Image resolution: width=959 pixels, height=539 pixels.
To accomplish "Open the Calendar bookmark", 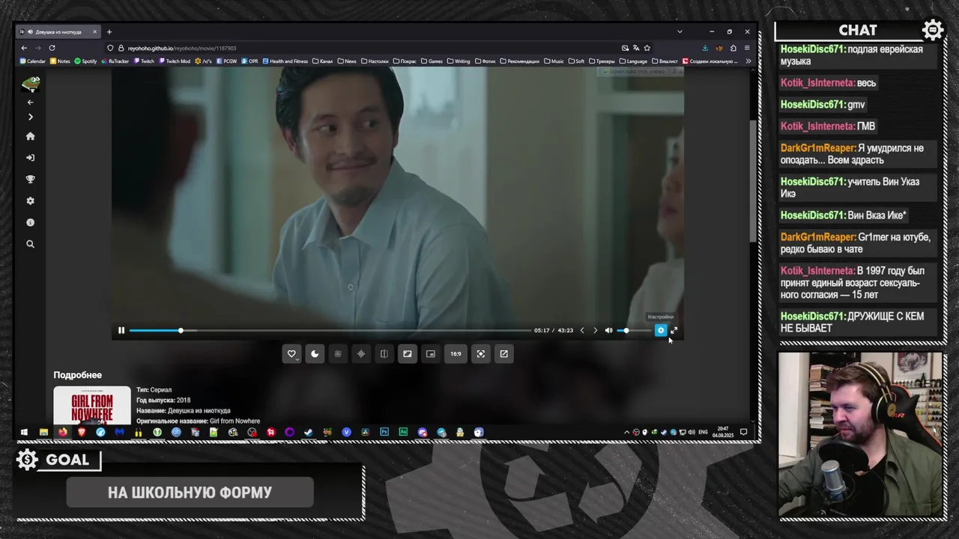I will (x=33, y=61).
